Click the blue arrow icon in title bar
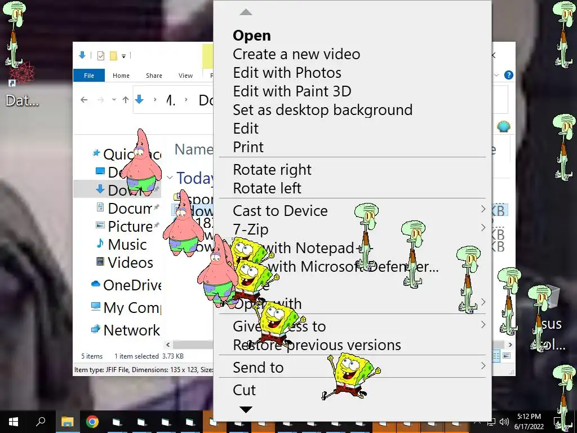The image size is (577, 433). click(82, 55)
